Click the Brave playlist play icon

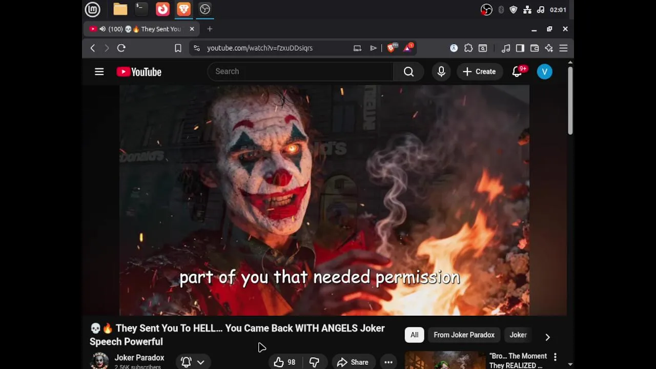[373, 48]
